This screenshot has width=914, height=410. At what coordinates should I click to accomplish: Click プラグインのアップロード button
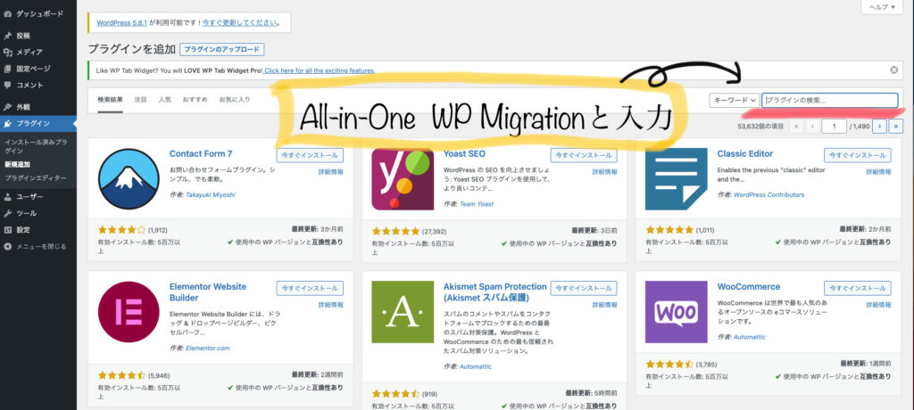coord(222,50)
